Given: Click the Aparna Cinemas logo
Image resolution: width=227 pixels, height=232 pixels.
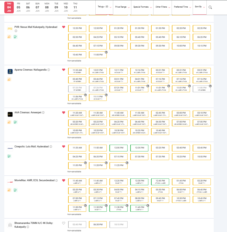Looking at the screenshot, I should point(10,71).
